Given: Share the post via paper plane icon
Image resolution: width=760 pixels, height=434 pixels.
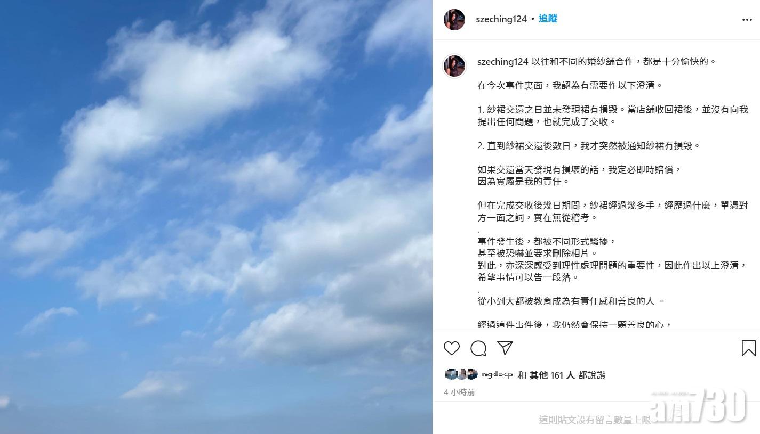Looking at the screenshot, I should [505, 348].
